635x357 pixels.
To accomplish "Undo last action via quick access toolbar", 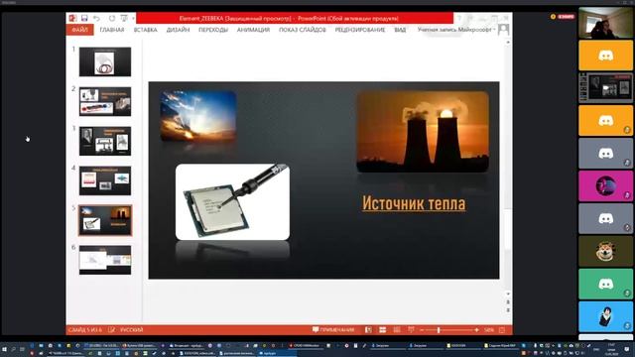I will tap(97, 18).
